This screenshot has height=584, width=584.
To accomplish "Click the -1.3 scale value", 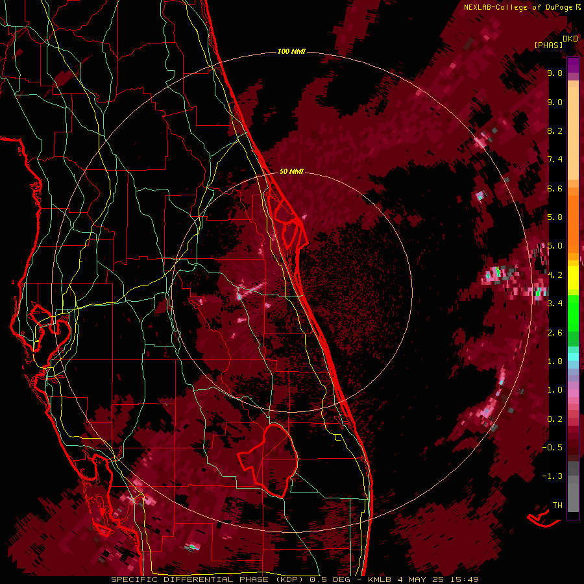I will pyautogui.click(x=552, y=476).
